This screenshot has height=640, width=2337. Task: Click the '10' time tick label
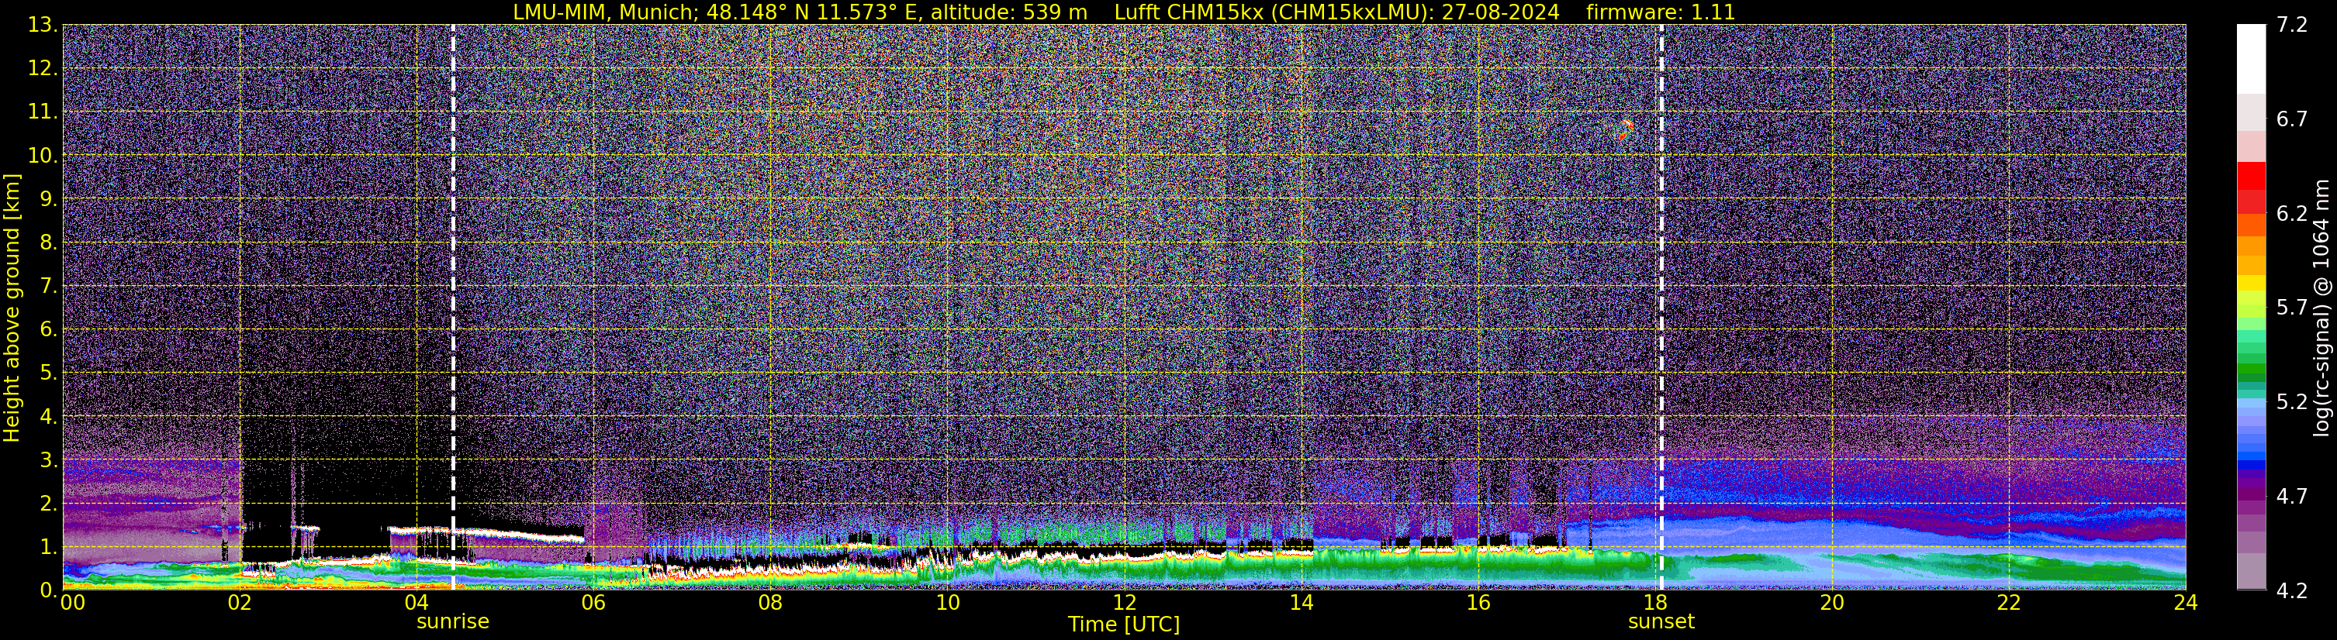pos(947,604)
